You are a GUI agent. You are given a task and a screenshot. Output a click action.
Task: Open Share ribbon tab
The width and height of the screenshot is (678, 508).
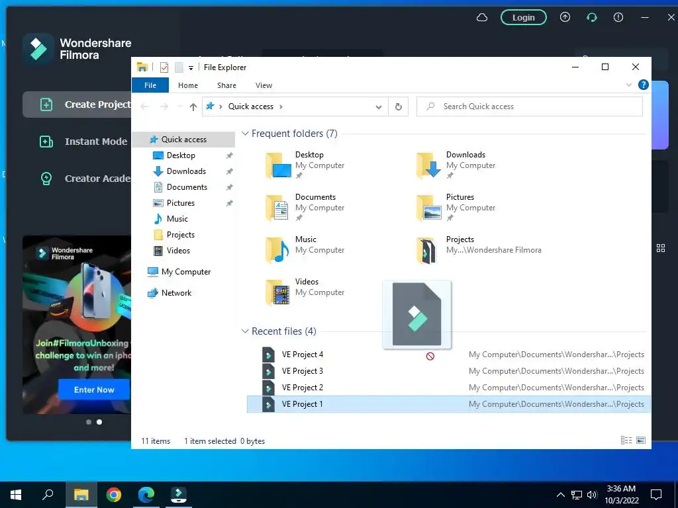[226, 85]
